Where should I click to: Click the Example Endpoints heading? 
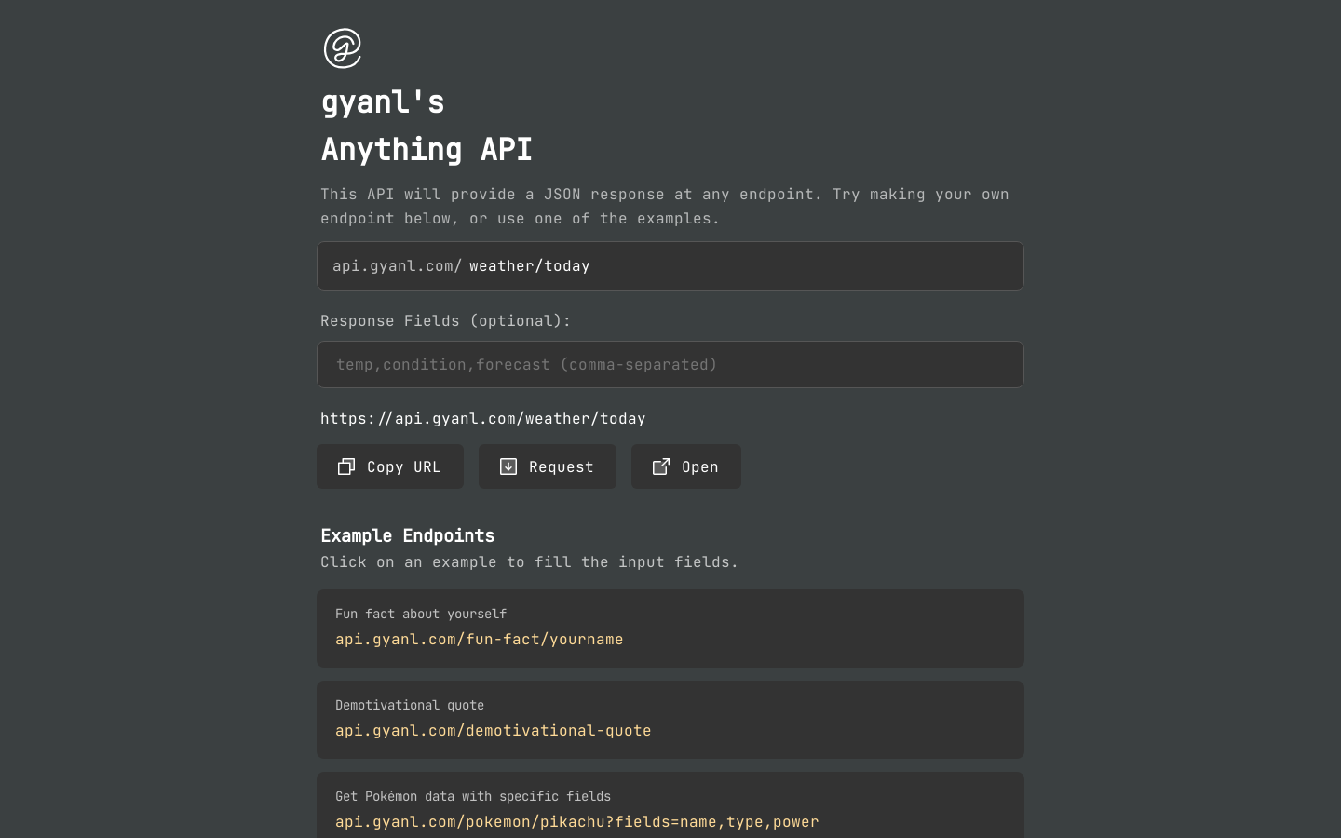coord(408,535)
